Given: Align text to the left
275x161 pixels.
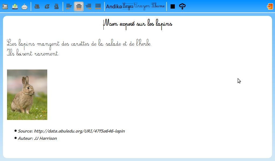Looking at the screenshot, I should click(69, 6).
